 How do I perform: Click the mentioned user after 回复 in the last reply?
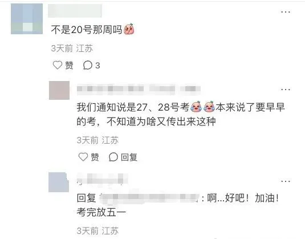149,198
